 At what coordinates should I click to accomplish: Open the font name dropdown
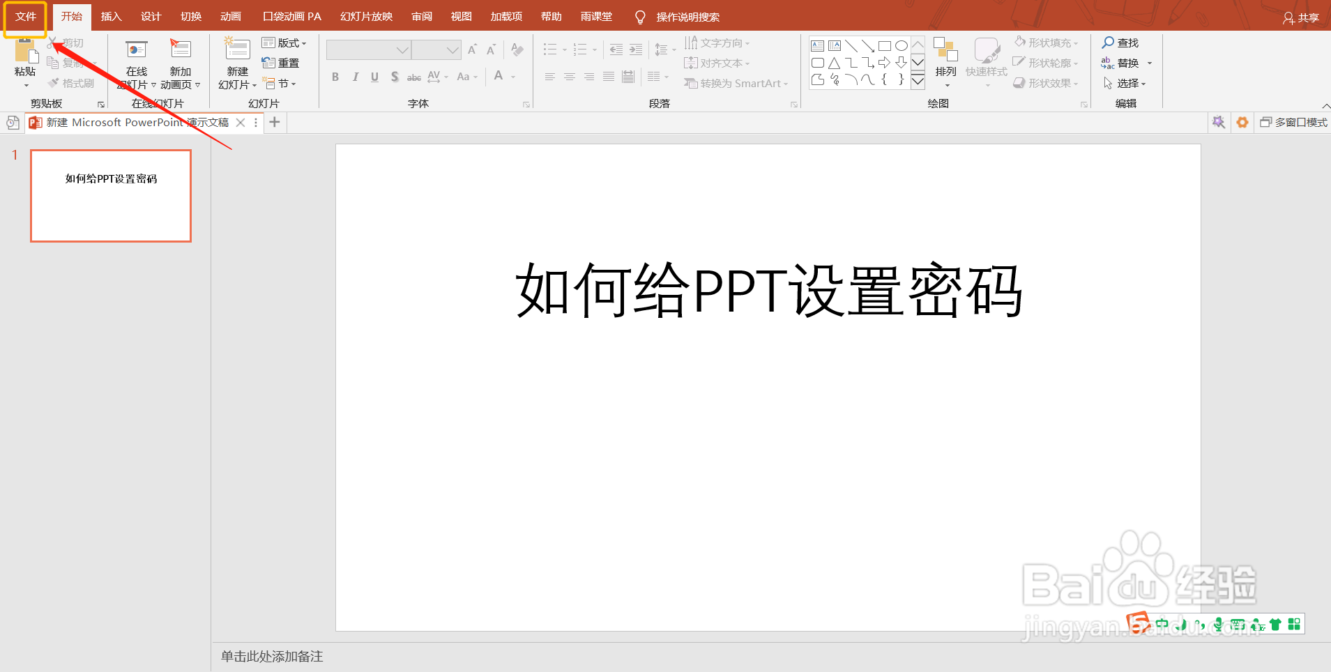[402, 49]
